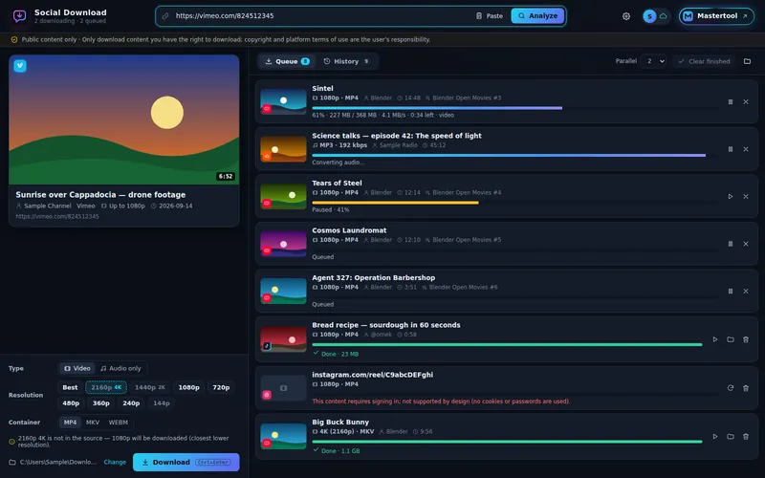Screen dimensions: 765x478
Task: Expand the Parallel downloads dropdown
Action: tap(655, 61)
